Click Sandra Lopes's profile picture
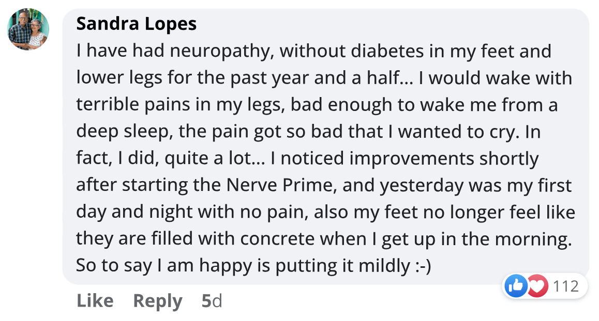The width and height of the screenshot is (599, 321). pyautogui.click(x=28, y=29)
